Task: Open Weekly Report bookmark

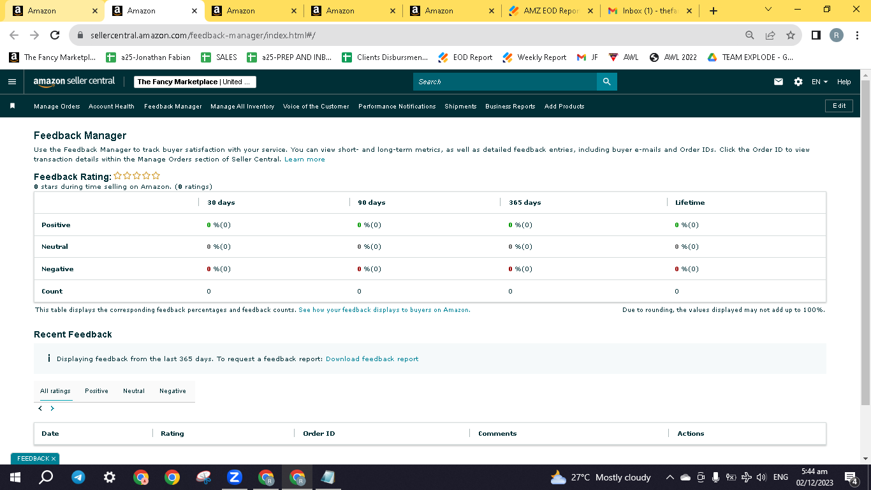Action: 534,57
